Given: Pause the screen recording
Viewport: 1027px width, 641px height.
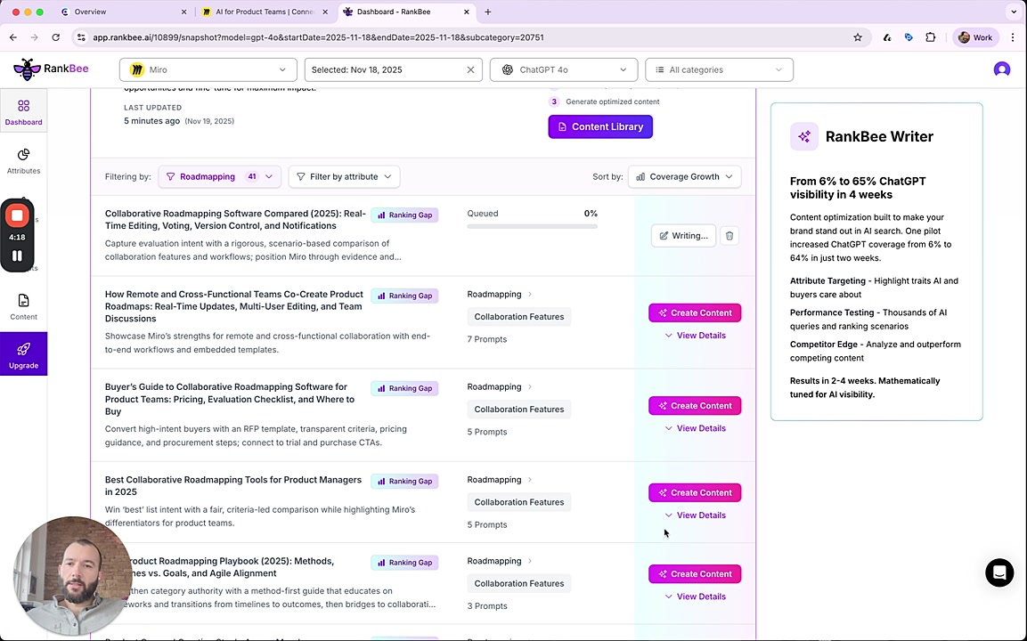Looking at the screenshot, I should point(17,256).
